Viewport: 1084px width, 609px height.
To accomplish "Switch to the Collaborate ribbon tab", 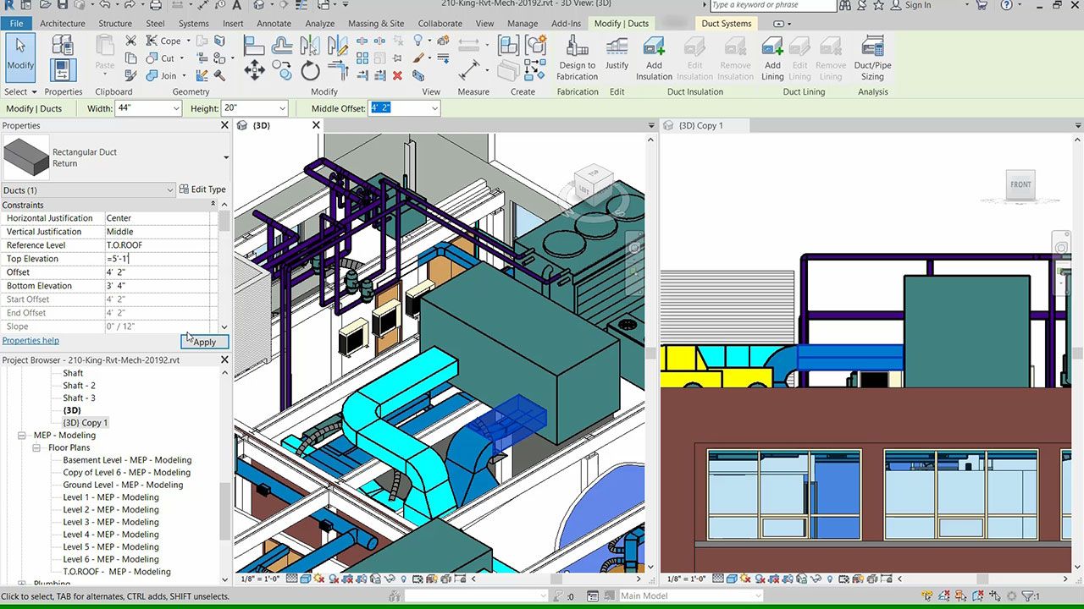I will click(x=440, y=24).
